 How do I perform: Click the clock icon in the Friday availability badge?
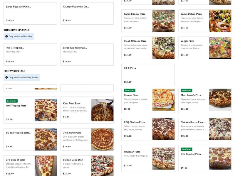tap(6, 77)
